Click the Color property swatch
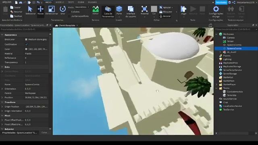The image size is (258, 145). [26, 49]
